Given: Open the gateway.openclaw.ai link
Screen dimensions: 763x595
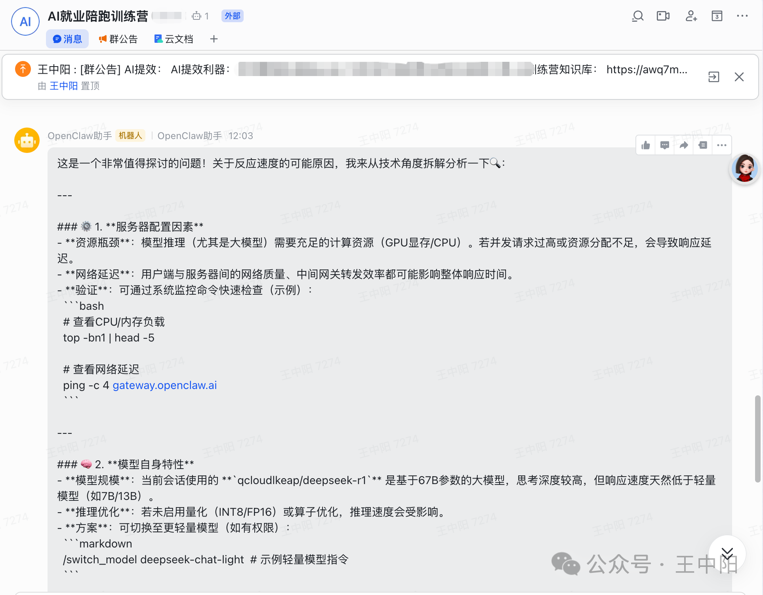Looking at the screenshot, I should coord(164,385).
